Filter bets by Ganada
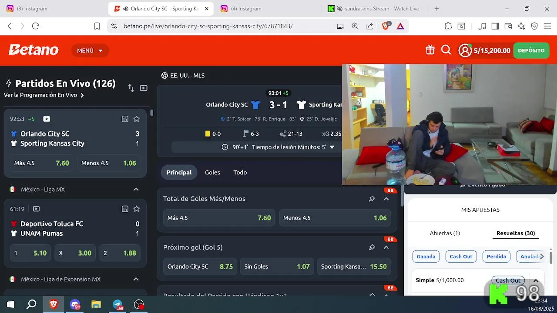557x313 pixels. click(426, 256)
